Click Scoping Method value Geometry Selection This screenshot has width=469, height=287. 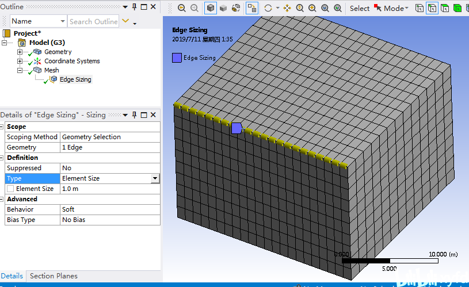(x=110, y=137)
